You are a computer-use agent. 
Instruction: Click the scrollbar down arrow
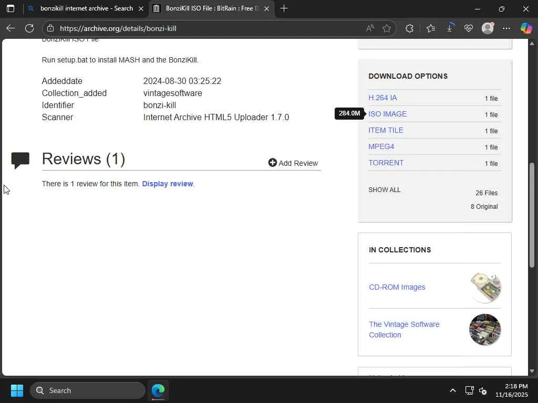(532, 371)
